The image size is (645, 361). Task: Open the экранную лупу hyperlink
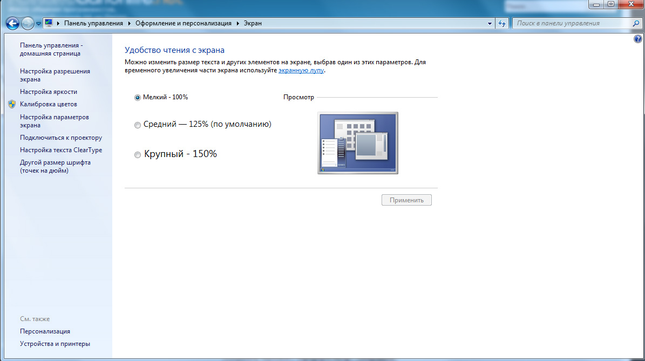tap(301, 70)
